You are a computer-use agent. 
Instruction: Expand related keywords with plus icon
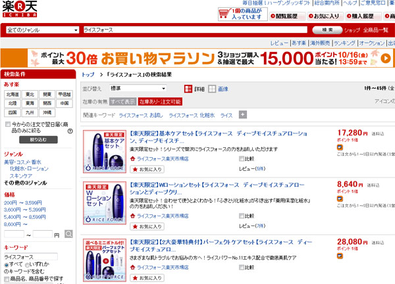[x=242, y=114]
